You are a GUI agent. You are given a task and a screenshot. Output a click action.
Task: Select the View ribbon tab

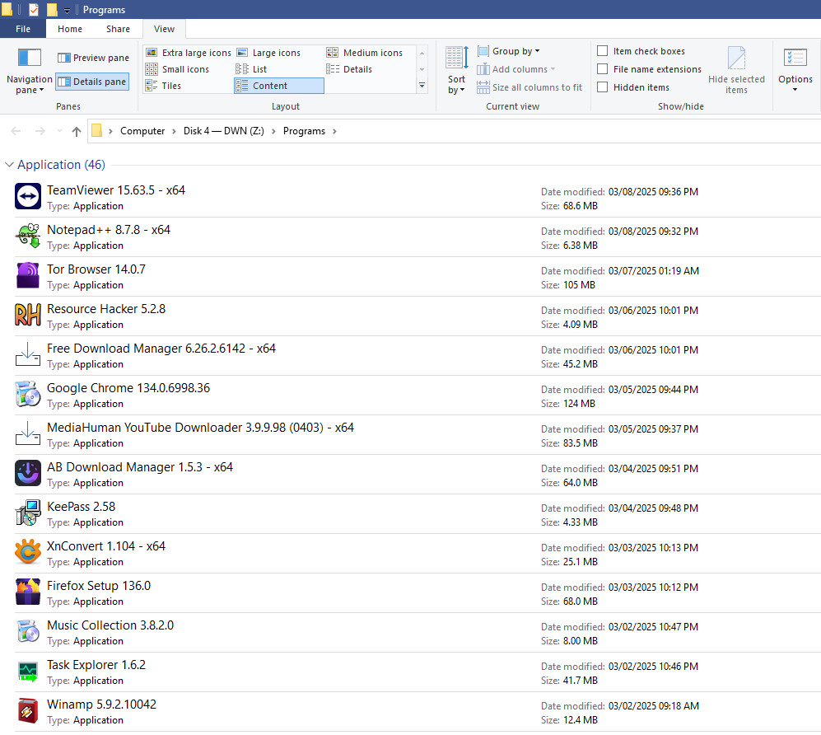click(165, 29)
